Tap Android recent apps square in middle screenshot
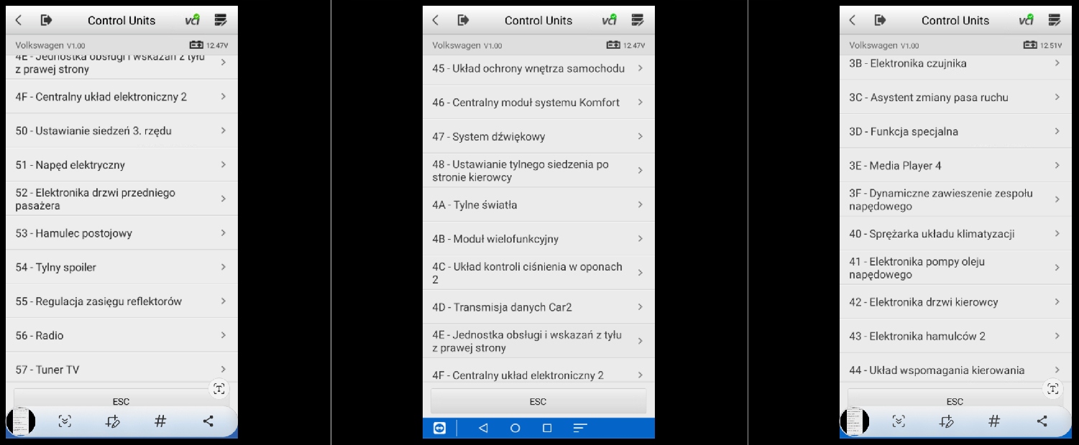The image size is (1079, 445). [547, 428]
